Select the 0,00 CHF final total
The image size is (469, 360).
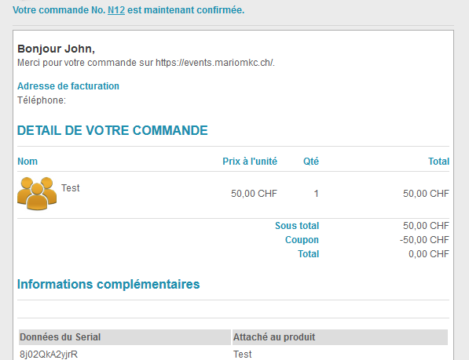[429, 254]
